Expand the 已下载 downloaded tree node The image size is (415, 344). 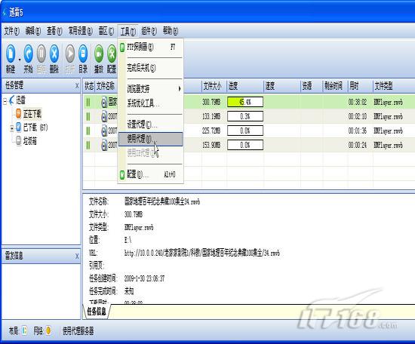click(x=11, y=128)
